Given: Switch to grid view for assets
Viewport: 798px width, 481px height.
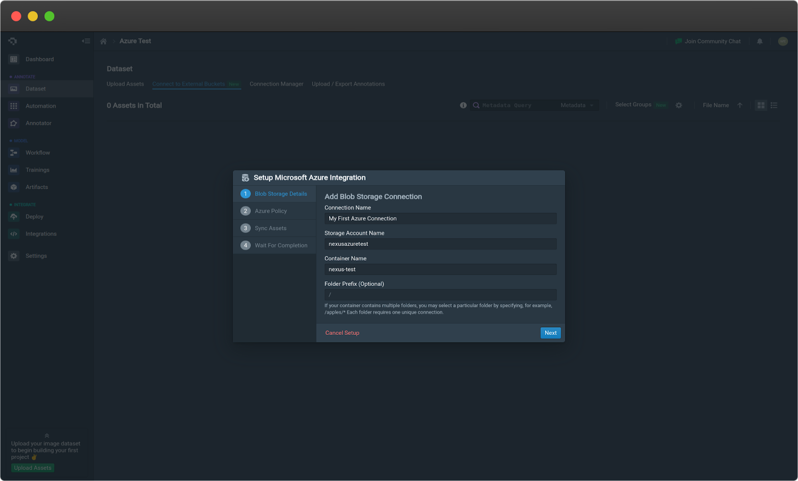Looking at the screenshot, I should point(761,105).
